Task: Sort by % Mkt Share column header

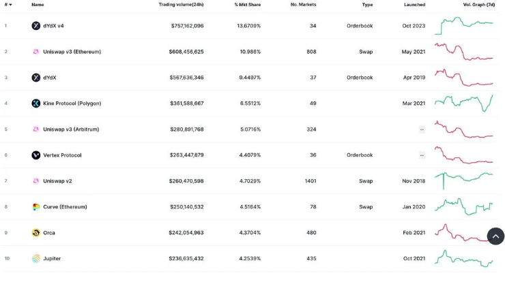Action: point(247,5)
